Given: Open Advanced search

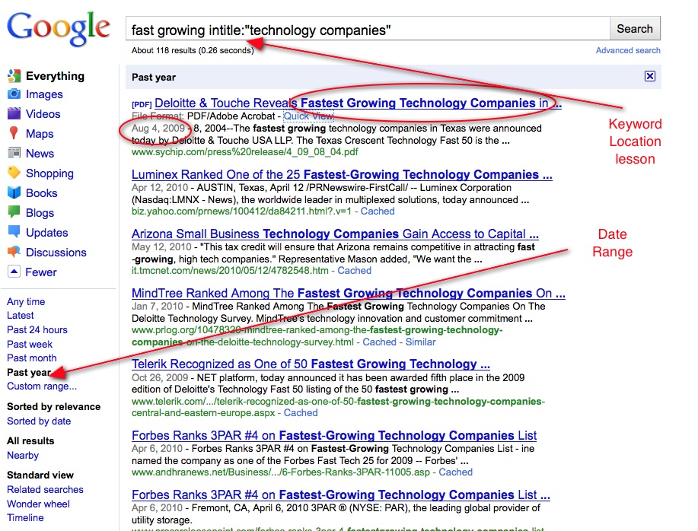Looking at the screenshot, I should 628,50.
